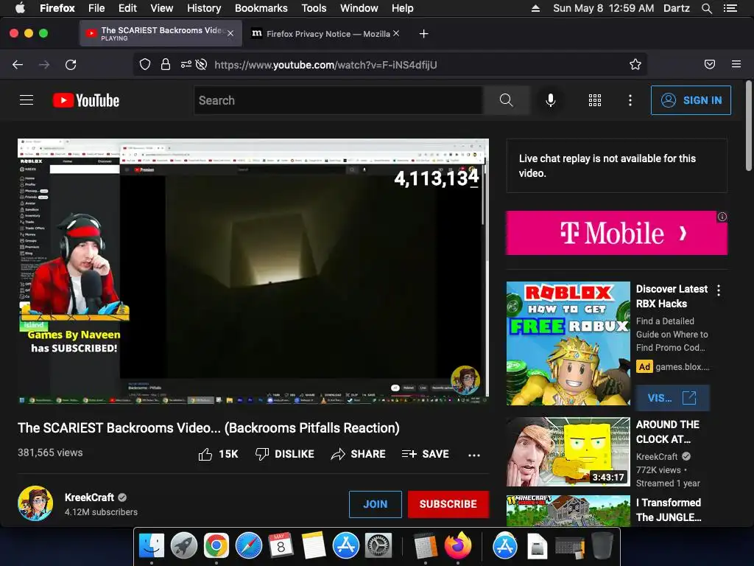The image size is (754, 566).
Task: Open Safari from the dock
Action: (x=249, y=546)
